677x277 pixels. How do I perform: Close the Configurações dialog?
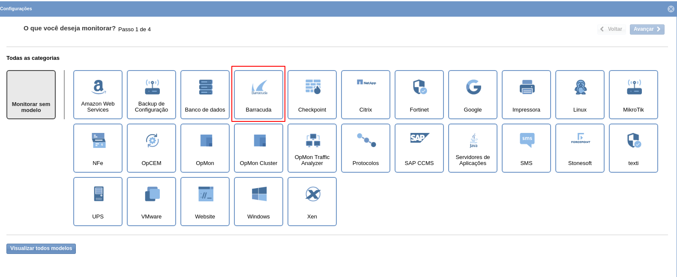coord(671,9)
